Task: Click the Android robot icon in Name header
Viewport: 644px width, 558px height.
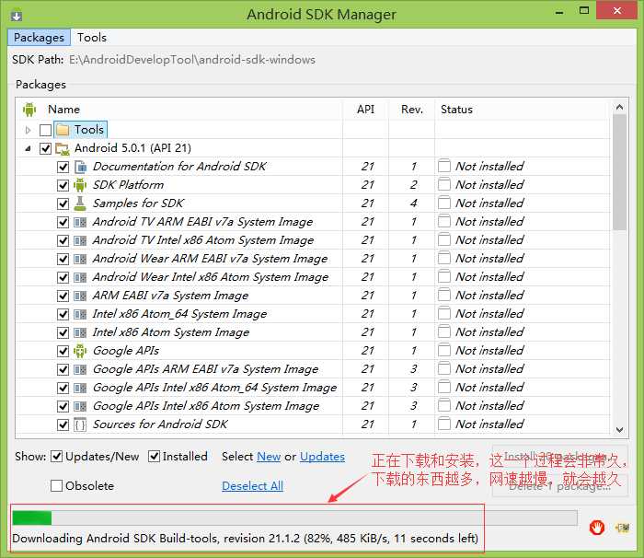Action: [x=29, y=110]
